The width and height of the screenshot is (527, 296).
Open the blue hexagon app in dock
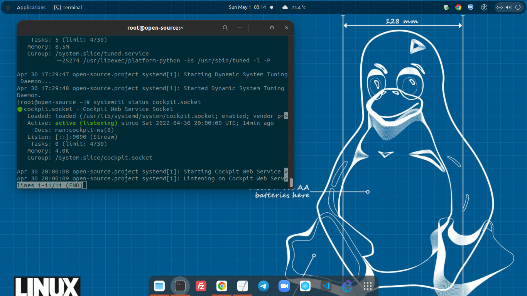coord(305,286)
